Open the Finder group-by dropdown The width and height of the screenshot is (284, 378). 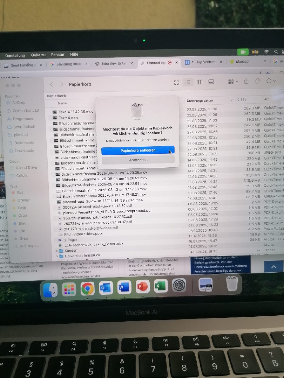coord(233,81)
